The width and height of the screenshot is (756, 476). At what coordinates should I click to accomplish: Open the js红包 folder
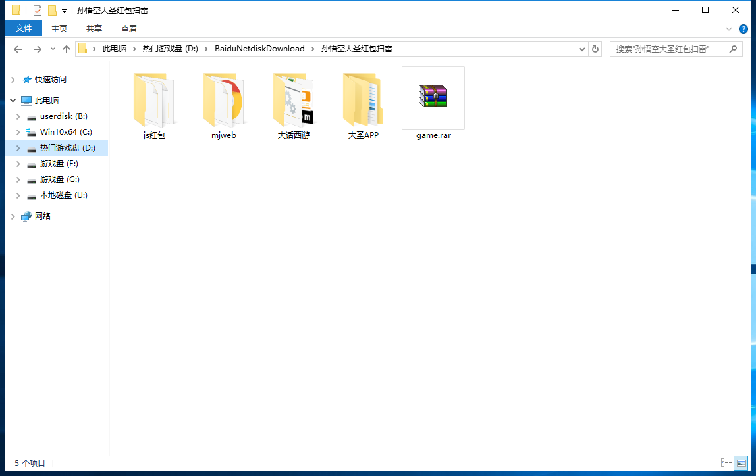click(153, 101)
